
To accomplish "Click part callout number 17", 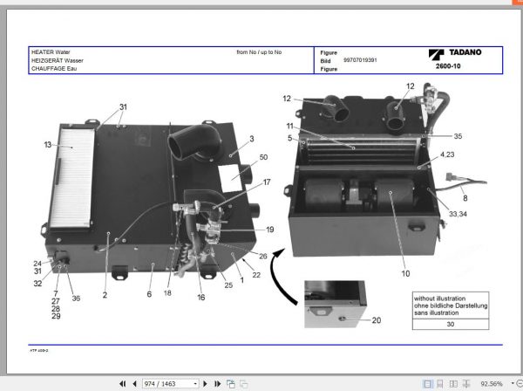I will tap(267, 182).
